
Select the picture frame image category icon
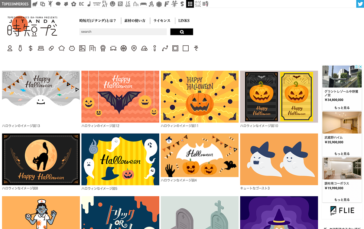(82, 48)
